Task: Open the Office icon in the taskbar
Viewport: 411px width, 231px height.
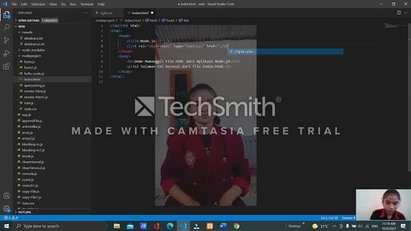Action: tap(157, 226)
